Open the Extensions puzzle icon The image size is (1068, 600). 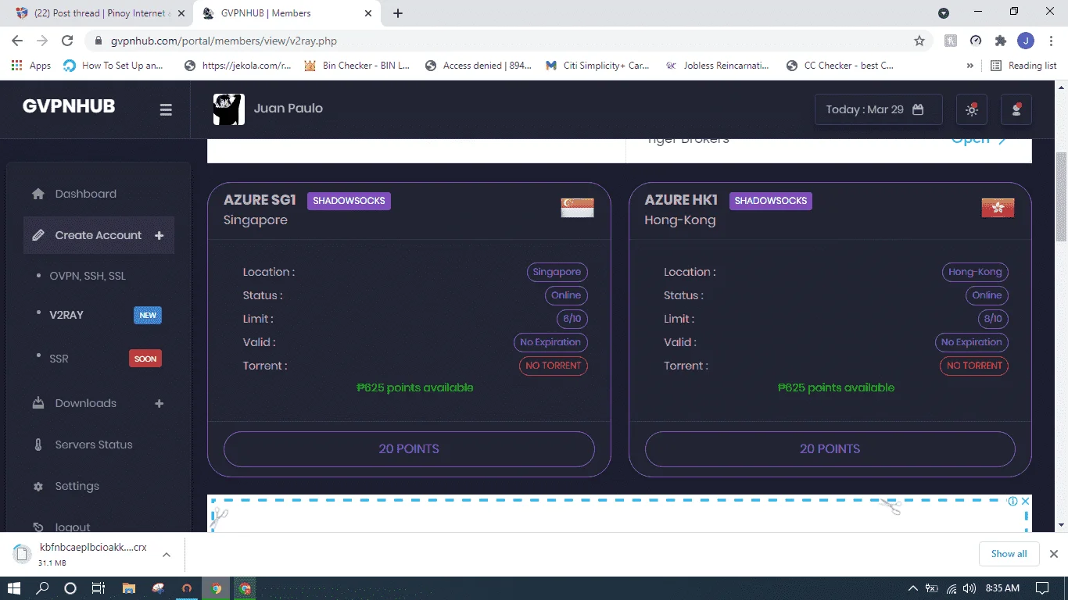point(1001,41)
